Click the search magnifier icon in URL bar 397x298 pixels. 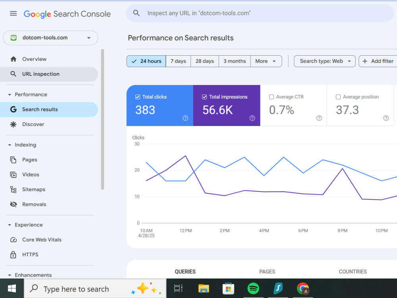136,13
